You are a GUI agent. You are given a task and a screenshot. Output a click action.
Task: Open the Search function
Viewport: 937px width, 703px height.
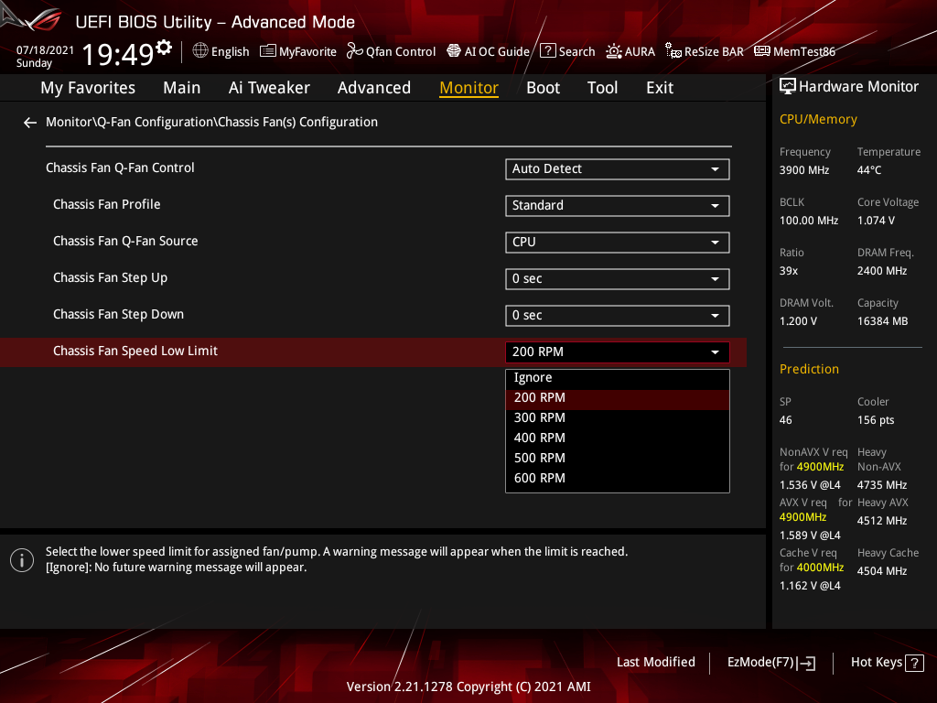coord(567,51)
